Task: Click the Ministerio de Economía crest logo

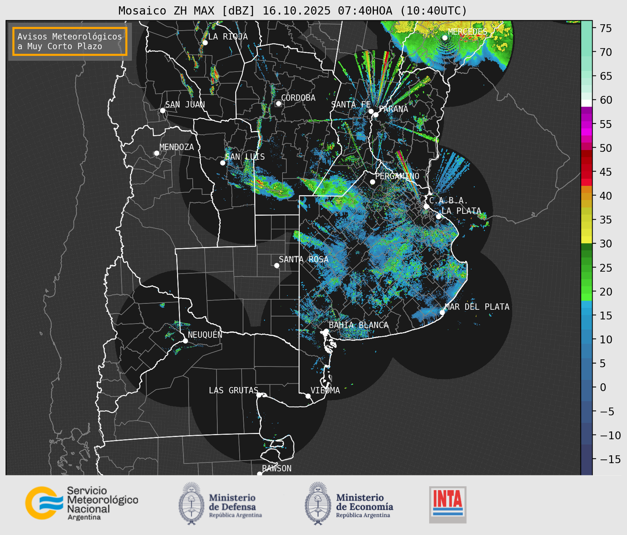Action: (318, 503)
